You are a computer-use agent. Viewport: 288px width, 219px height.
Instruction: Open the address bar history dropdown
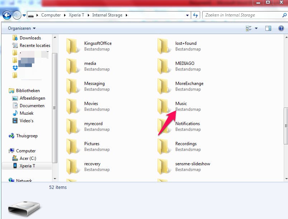[187, 15]
